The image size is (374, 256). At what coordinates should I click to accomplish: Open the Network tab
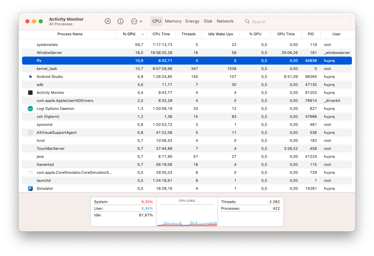pos(225,21)
